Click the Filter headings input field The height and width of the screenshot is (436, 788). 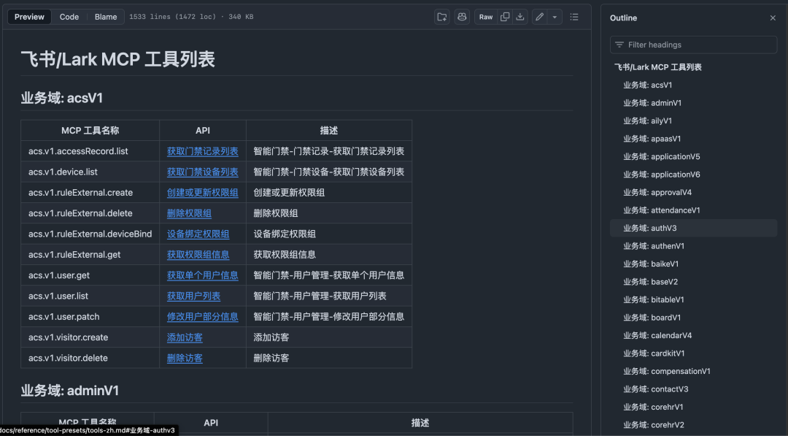pyautogui.click(x=692, y=45)
